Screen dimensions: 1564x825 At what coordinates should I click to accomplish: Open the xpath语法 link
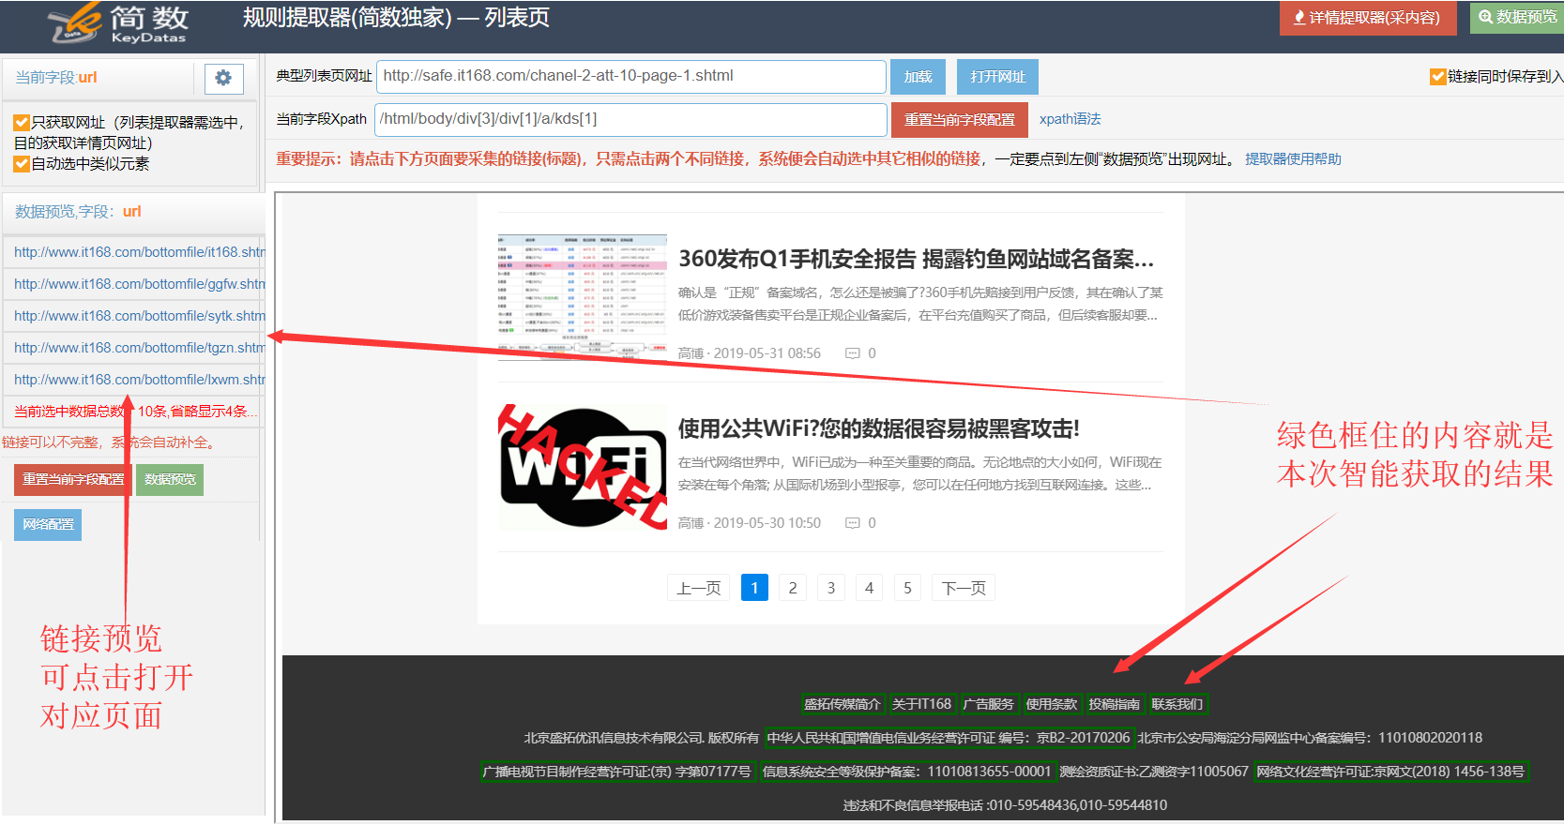(1070, 119)
